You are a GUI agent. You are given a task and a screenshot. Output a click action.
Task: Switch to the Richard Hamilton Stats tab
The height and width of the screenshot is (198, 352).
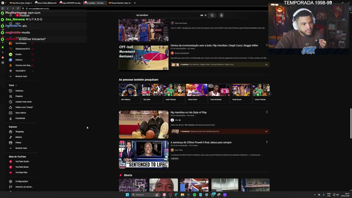click(119, 3)
